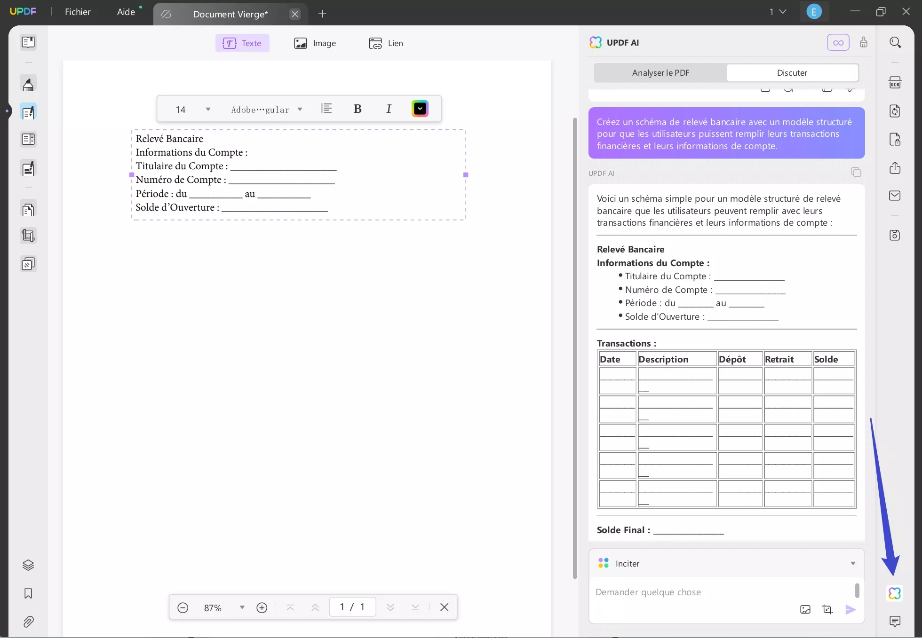Open the Attachments paperclip icon
922x638 pixels.
tap(28, 622)
